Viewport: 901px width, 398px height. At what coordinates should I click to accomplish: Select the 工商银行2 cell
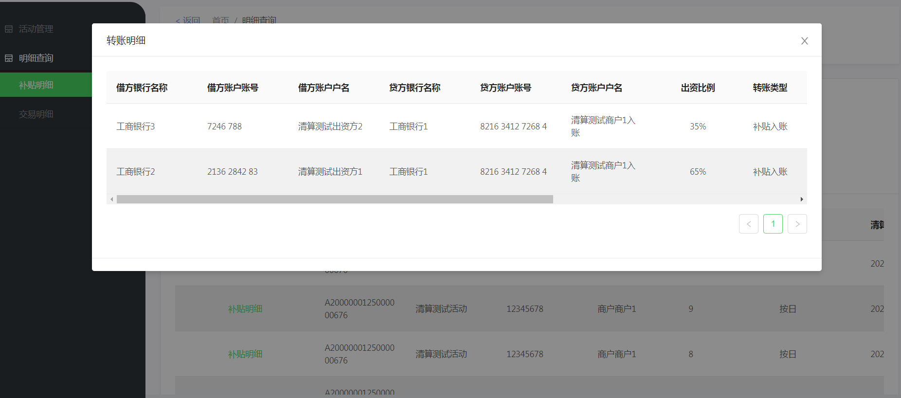[135, 172]
